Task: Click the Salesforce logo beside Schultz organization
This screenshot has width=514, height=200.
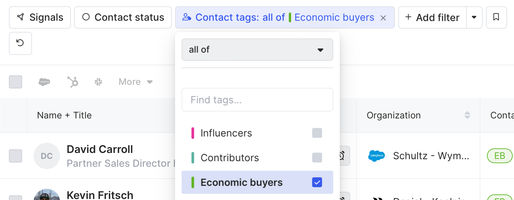Action: (x=377, y=156)
